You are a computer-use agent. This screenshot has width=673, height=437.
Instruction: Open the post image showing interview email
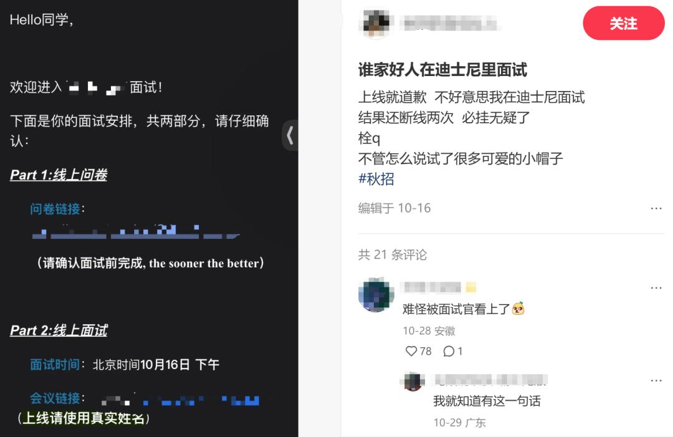click(x=149, y=218)
